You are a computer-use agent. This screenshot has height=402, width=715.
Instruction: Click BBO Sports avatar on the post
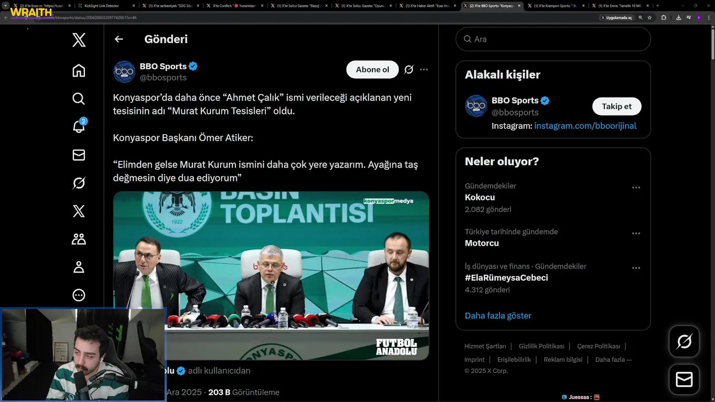click(124, 72)
